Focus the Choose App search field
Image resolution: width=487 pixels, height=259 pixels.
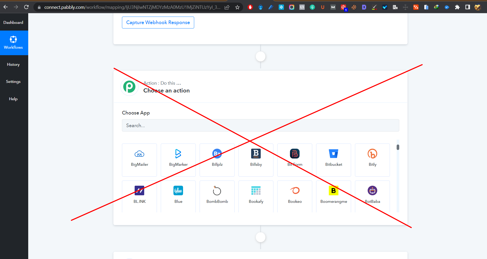point(260,125)
